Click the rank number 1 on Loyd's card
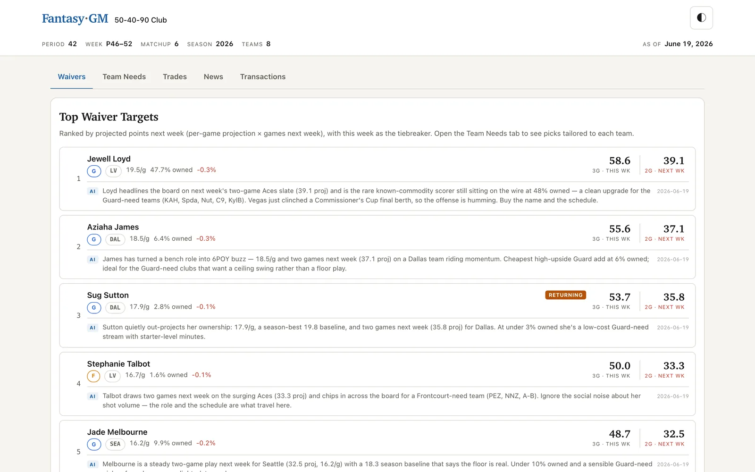This screenshot has height=472, width=755. (78, 178)
